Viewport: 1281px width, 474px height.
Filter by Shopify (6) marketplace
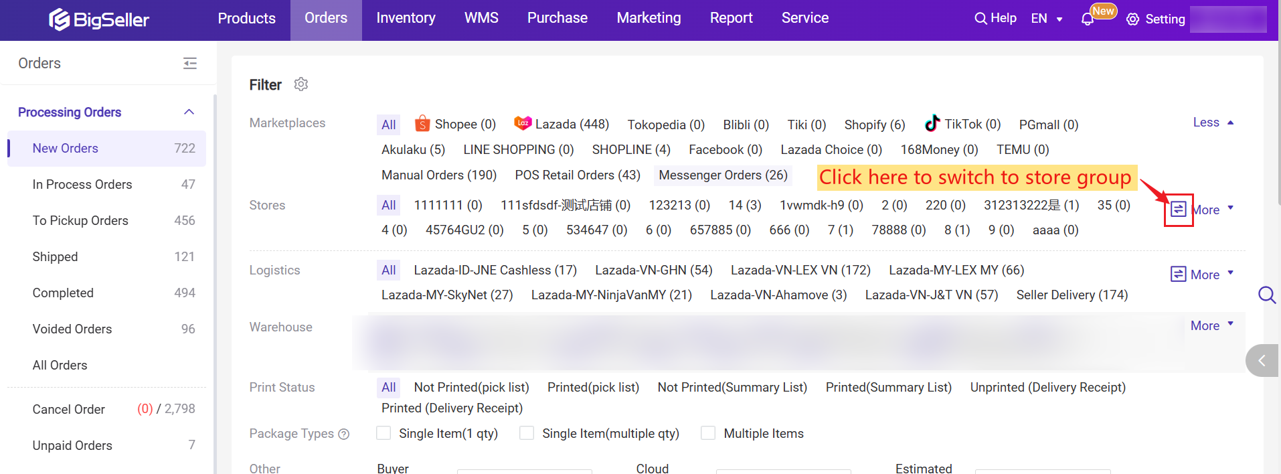875,125
